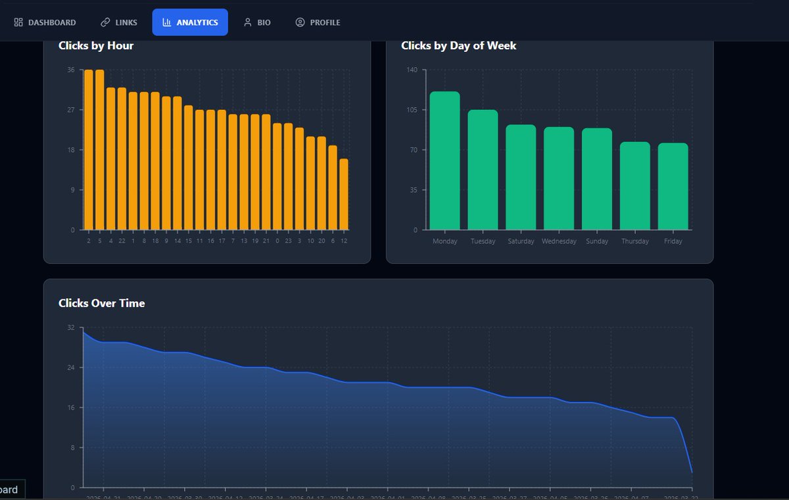The width and height of the screenshot is (789, 500).
Task: Click the '36' y-axis value in Clicks by Hour
Action: [x=71, y=70]
